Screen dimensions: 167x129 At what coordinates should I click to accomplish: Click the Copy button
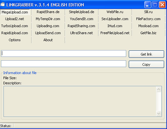pyautogui.click(x=146, y=64)
